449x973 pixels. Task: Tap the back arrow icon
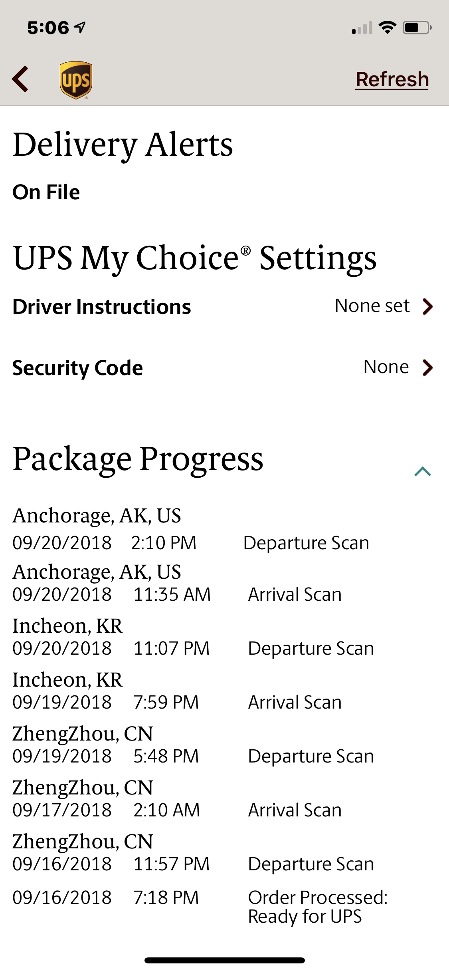click(21, 79)
